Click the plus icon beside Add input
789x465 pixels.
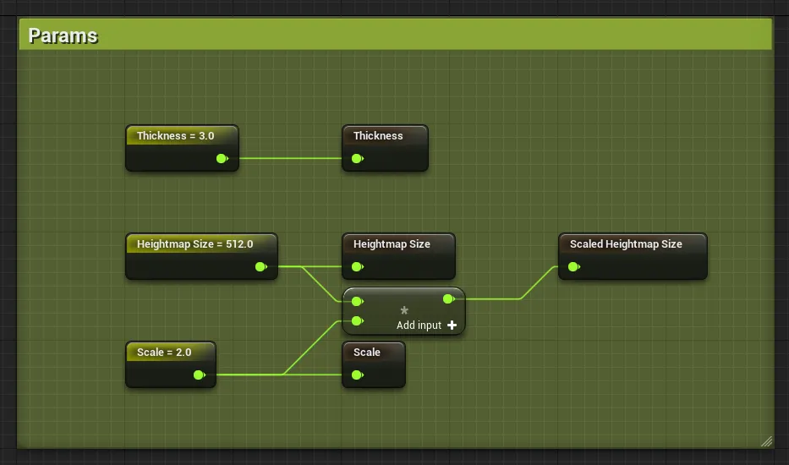pyautogui.click(x=452, y=325)
